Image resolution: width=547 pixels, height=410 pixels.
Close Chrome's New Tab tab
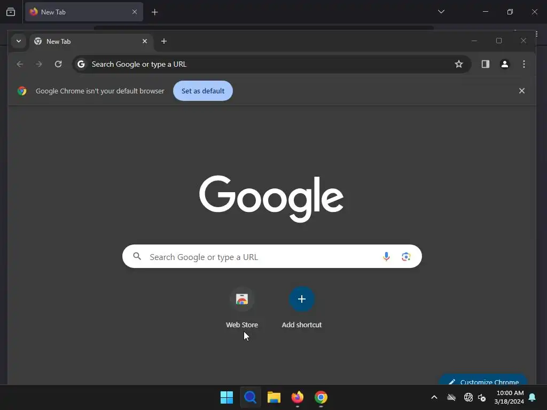point(145,41)
